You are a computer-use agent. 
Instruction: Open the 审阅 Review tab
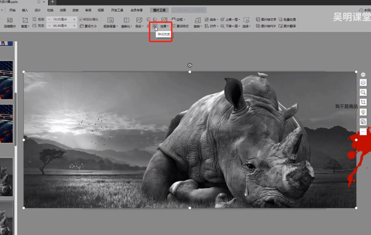pos(88,10)
